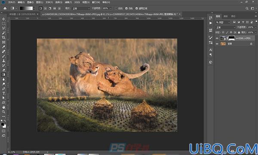Choose the linear gradient style icon
Viewport: 258px width, 155px height.
click(41, 9)
